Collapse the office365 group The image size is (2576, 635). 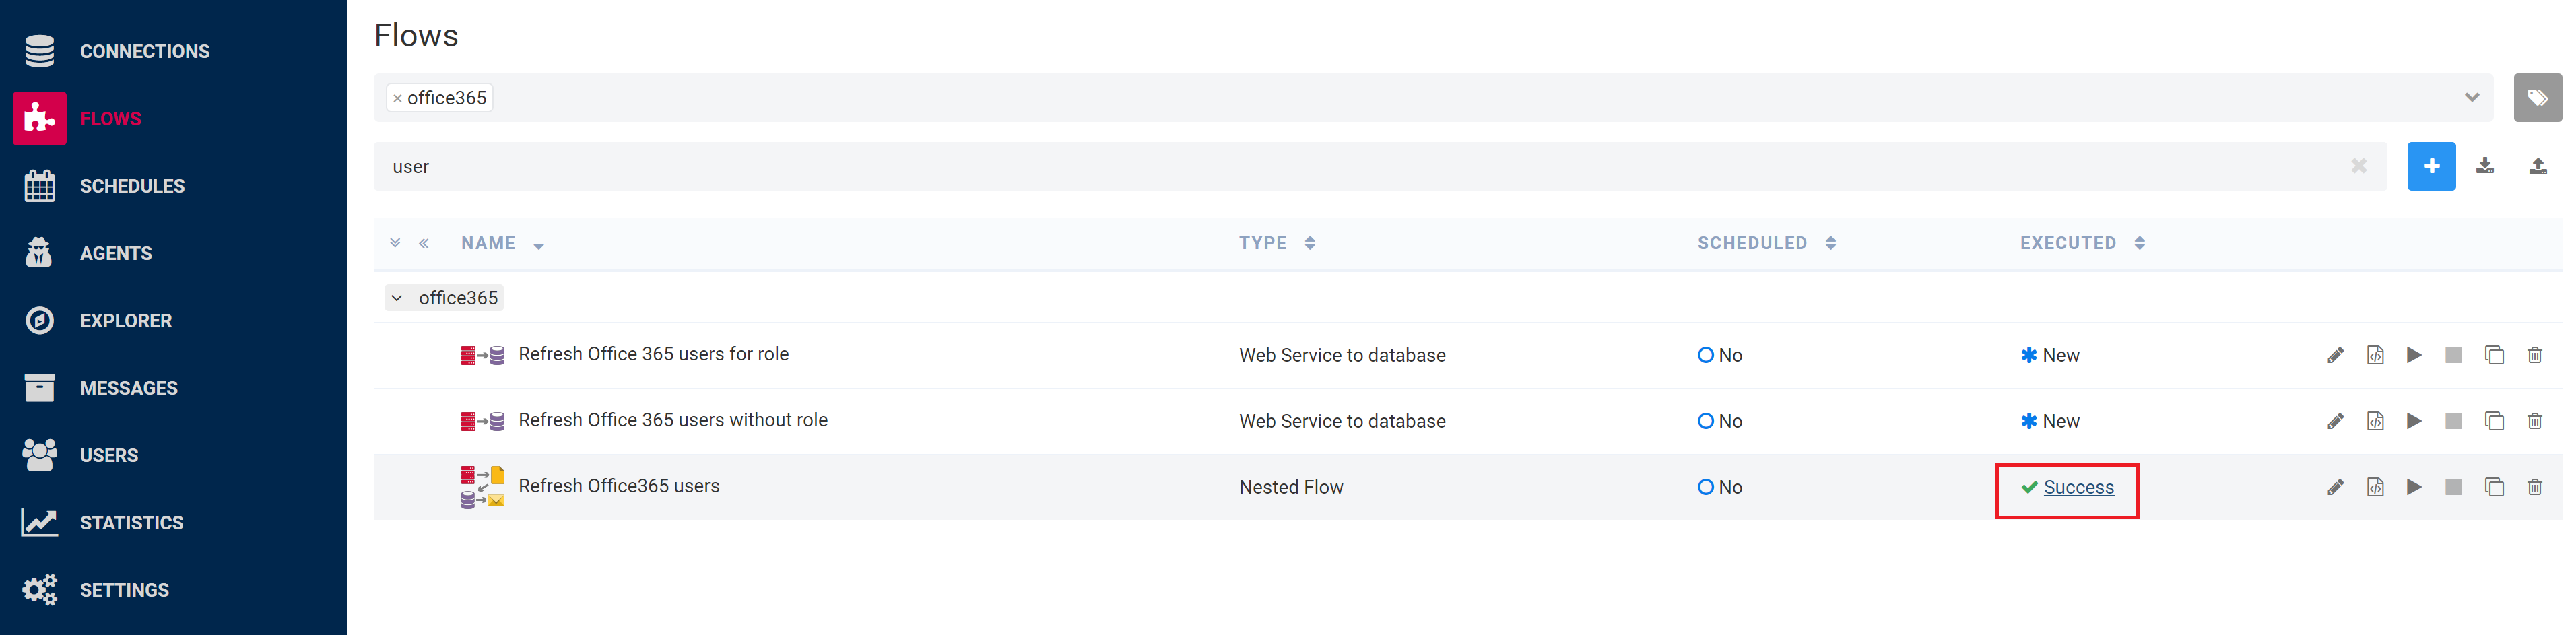397,298
